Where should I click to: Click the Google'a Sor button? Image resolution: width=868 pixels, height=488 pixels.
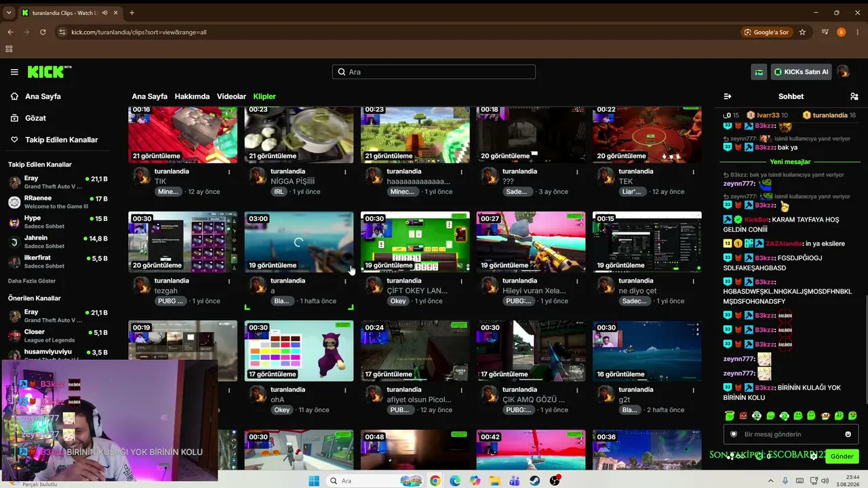766,32
